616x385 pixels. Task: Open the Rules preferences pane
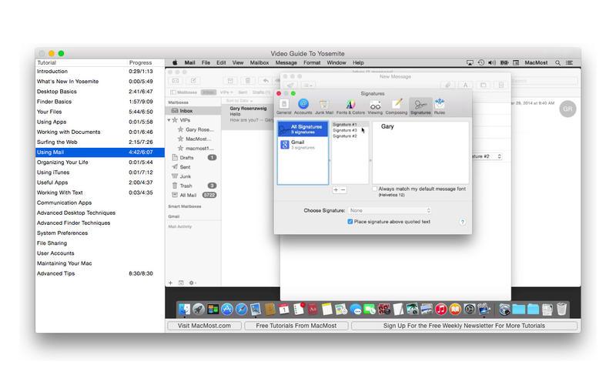point(439,105)
